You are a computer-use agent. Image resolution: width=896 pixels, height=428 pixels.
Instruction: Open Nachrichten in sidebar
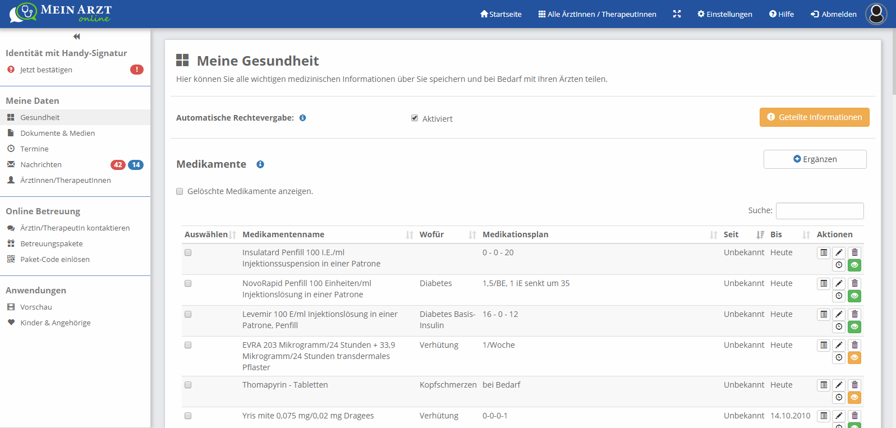click(x=41, y=164)
